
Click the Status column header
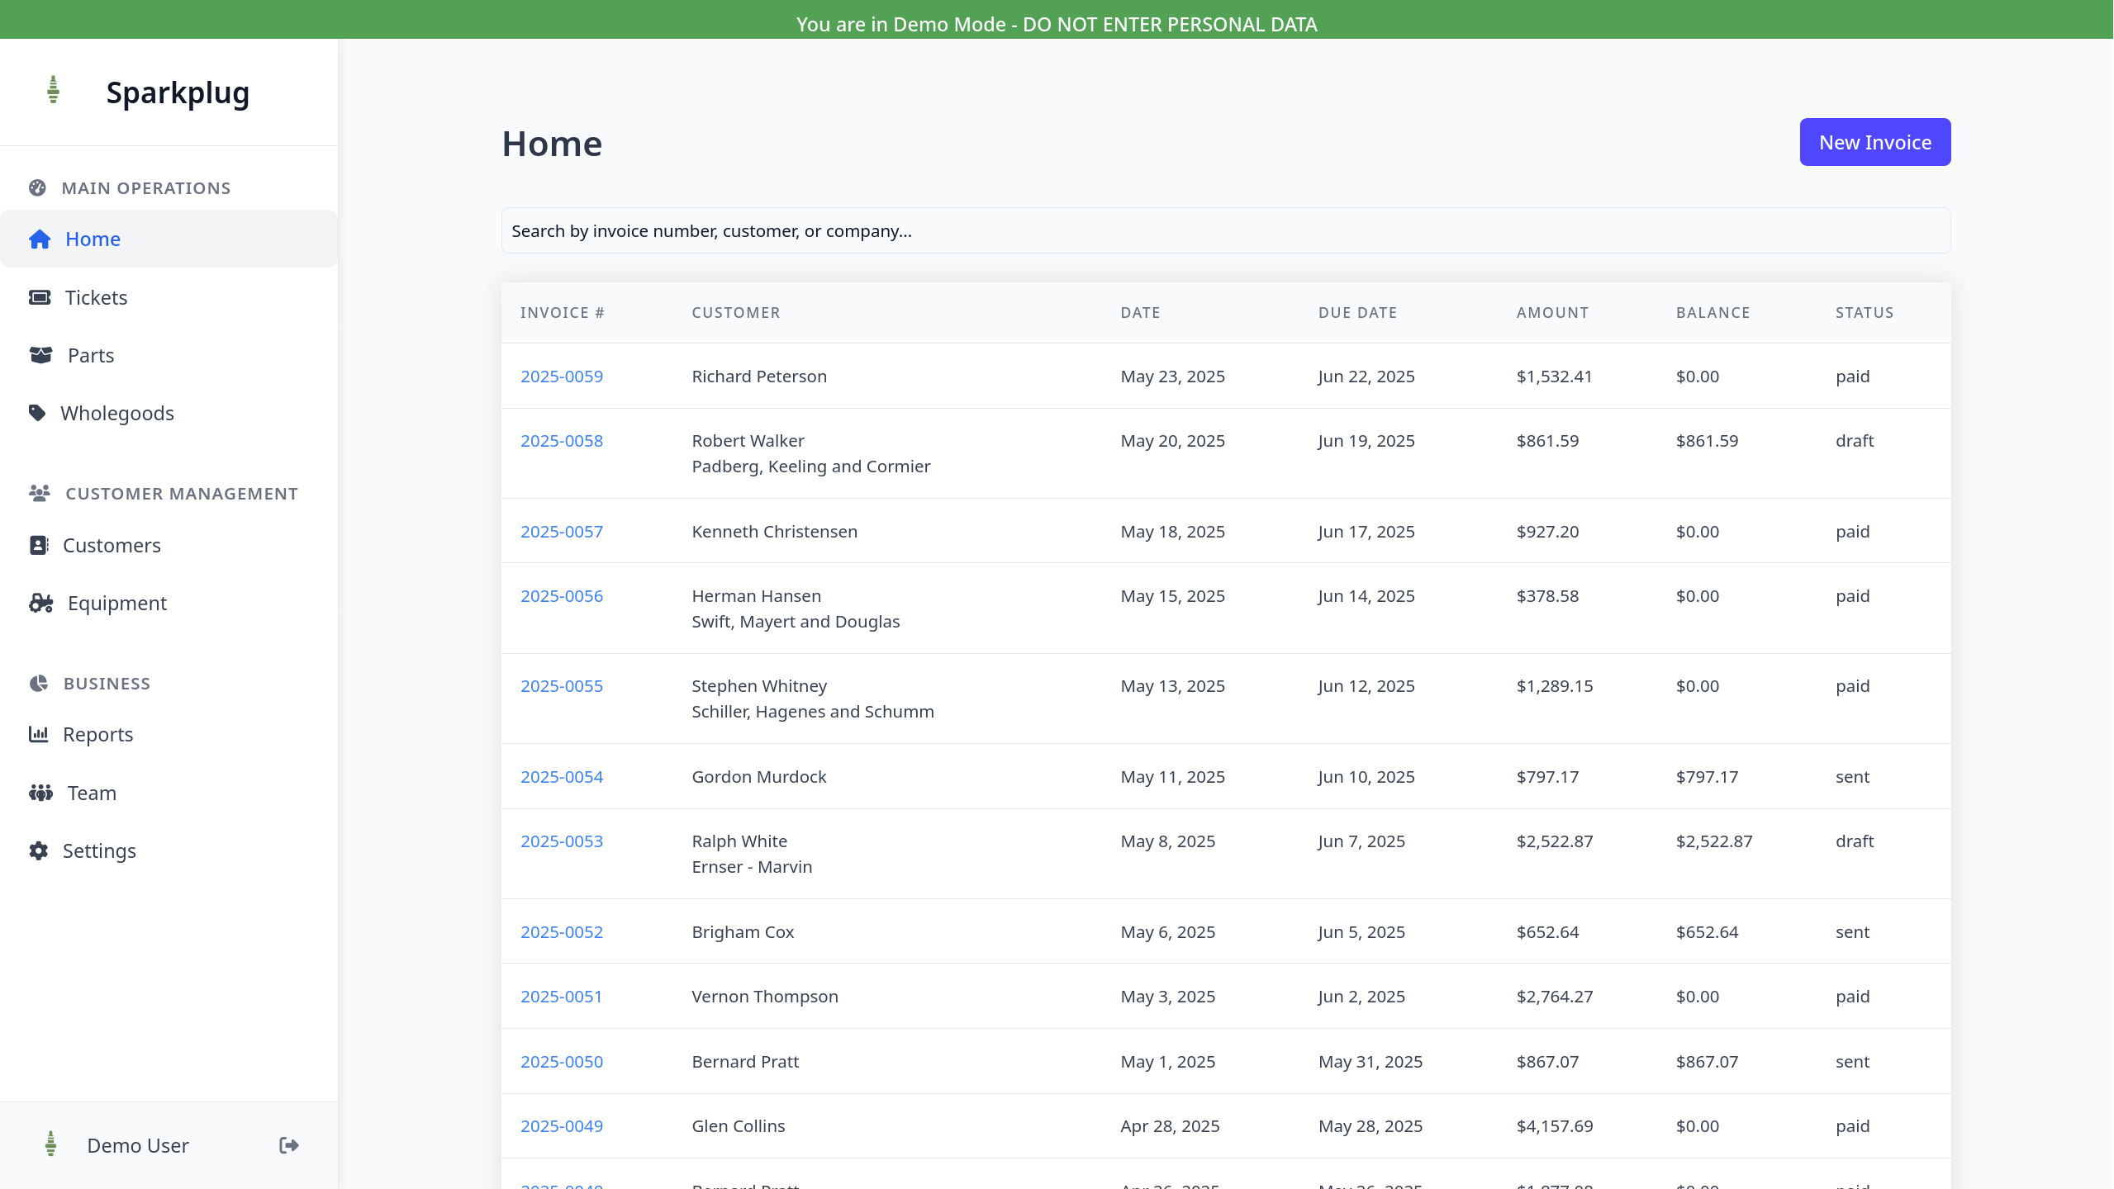[1864, 312]
